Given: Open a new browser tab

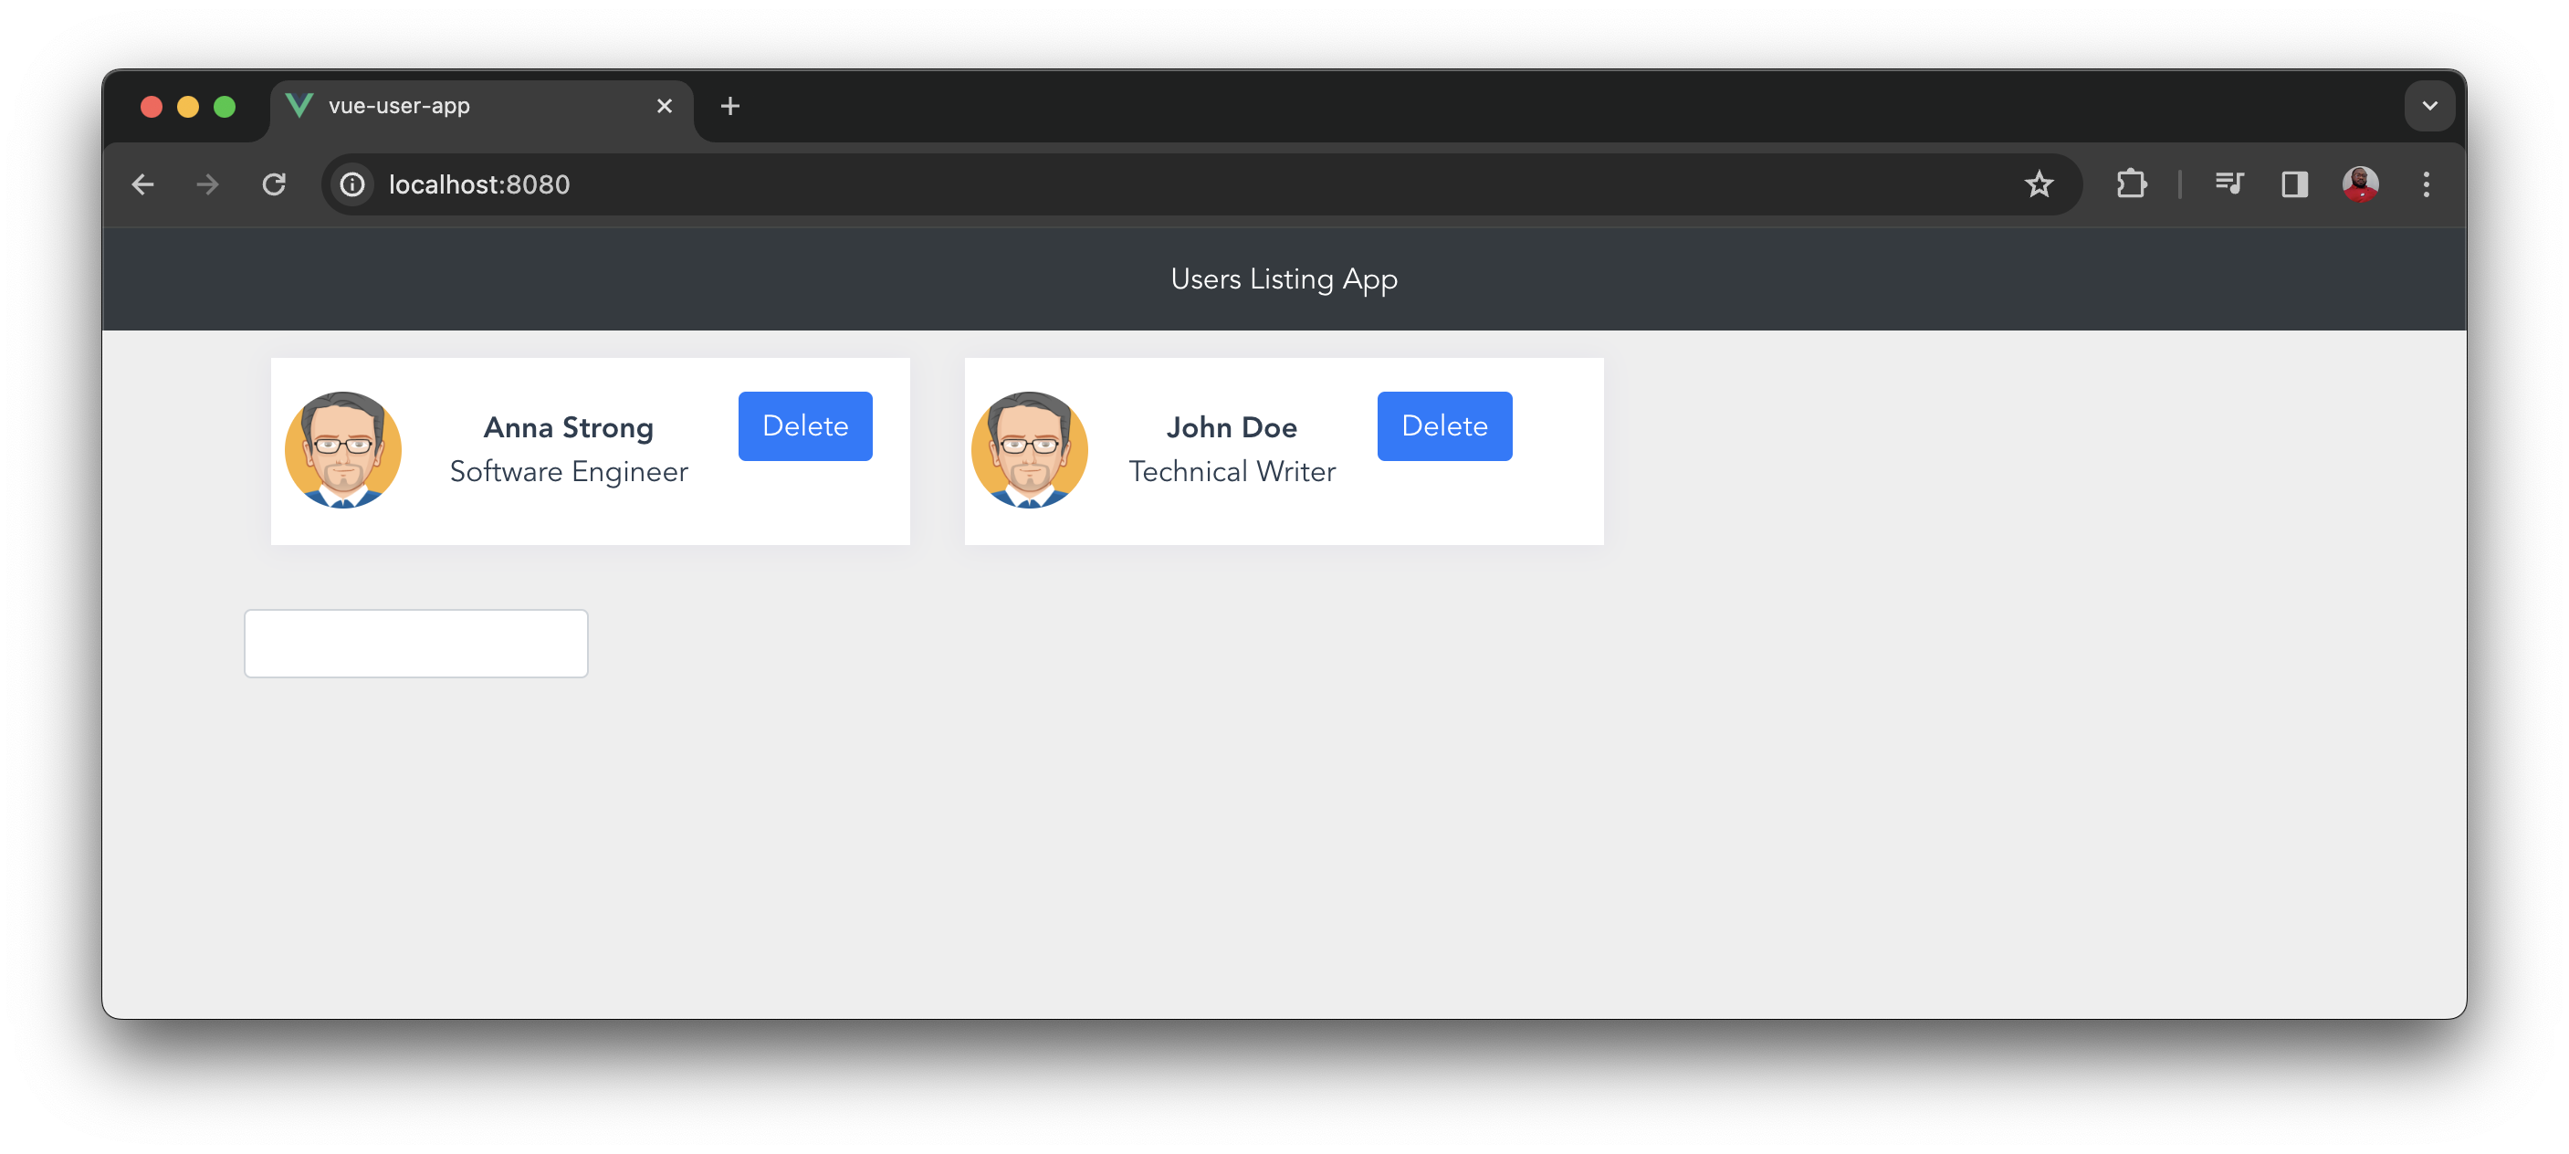Looking at the screenshot, I should tap(730, 106).
